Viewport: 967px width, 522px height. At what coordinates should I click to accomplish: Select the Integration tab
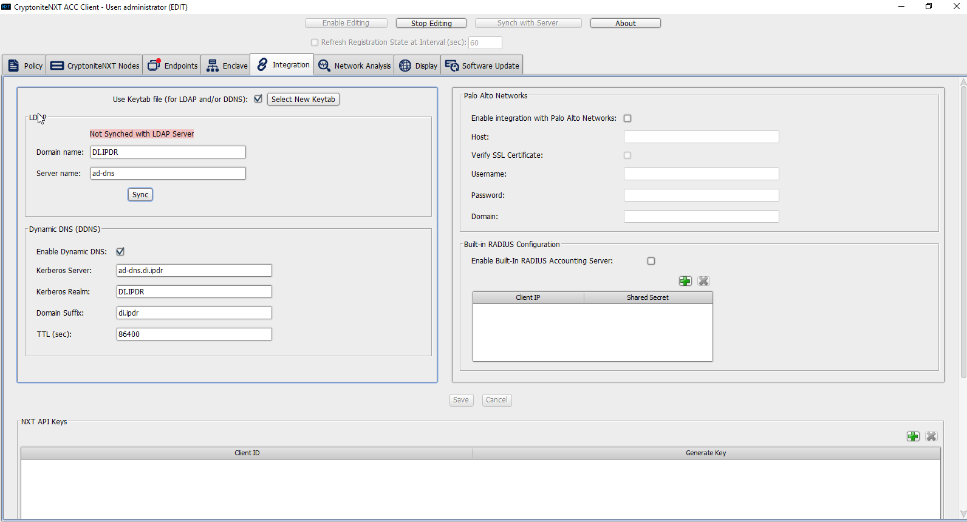coord(282,65)
